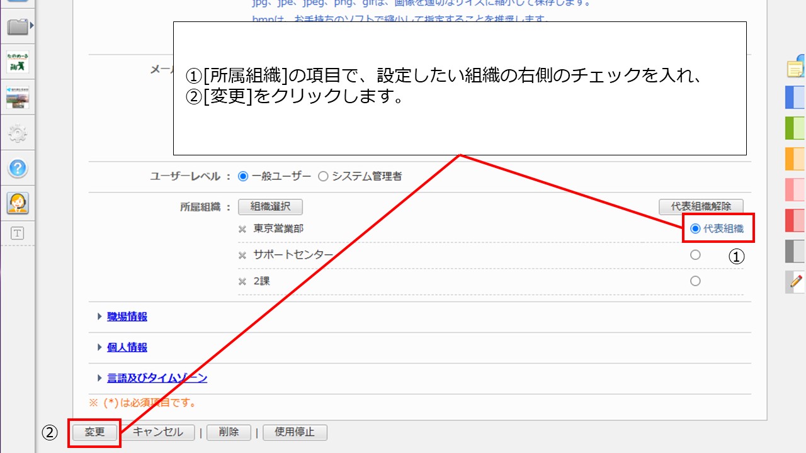Expand the 職場情報 section

point(127,316)
